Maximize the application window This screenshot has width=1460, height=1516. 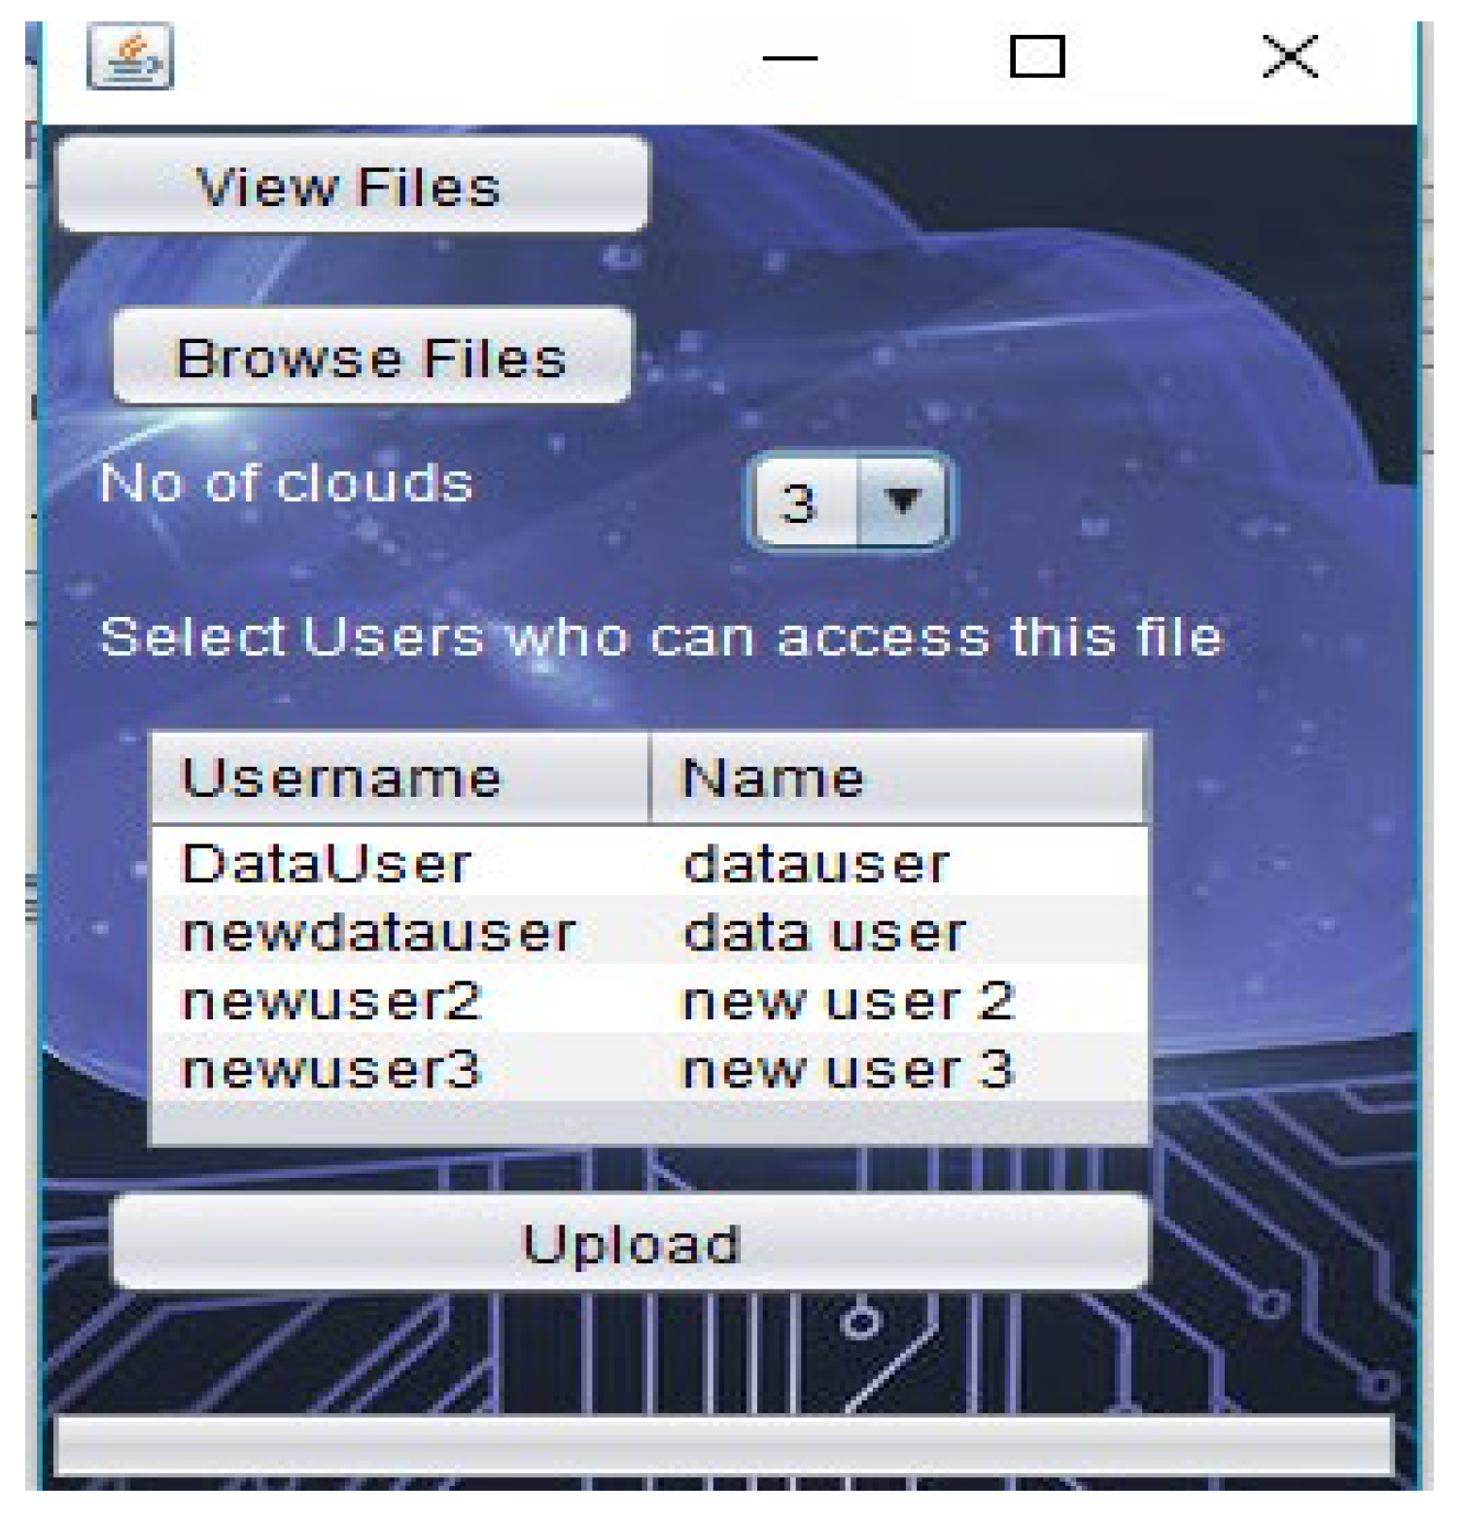click(1037, 56)
